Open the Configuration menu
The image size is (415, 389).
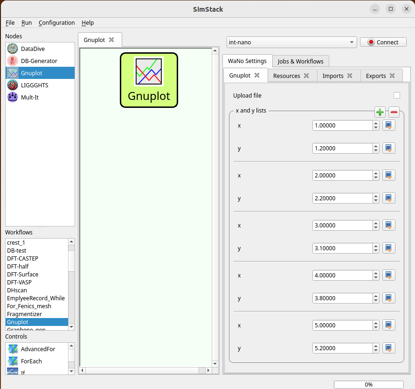[56, 23]
